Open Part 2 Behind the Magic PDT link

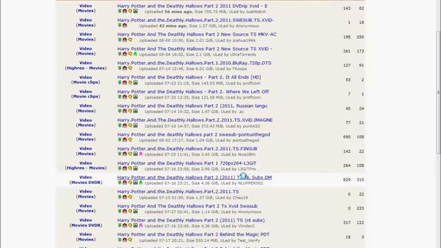tap(193, 234)
